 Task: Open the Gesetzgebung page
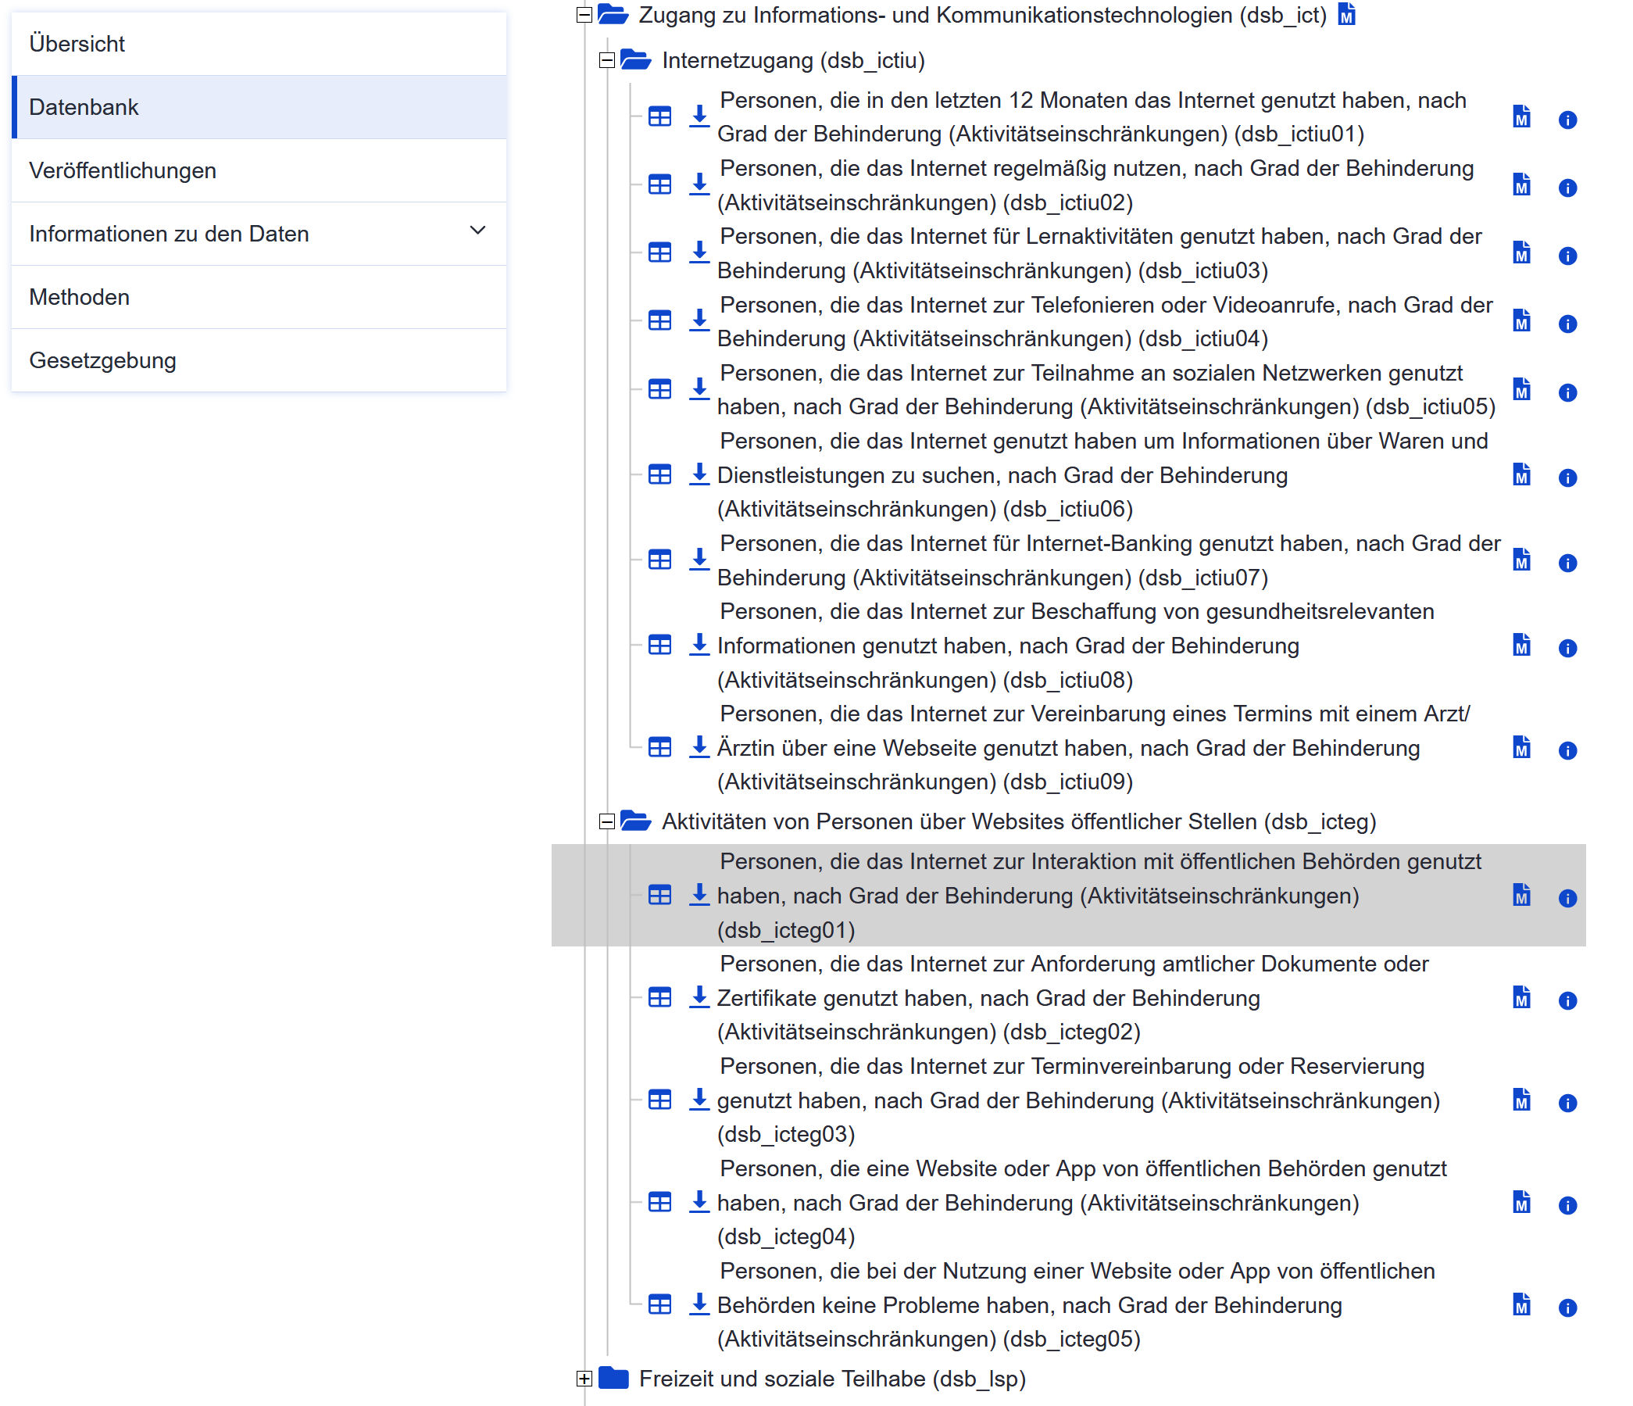pos(259,360)
